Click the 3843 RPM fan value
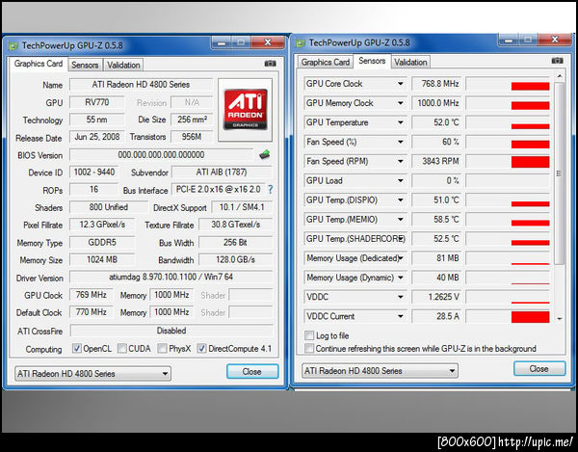This screenshot has width=578, height=452. click(x=436, y=161)
